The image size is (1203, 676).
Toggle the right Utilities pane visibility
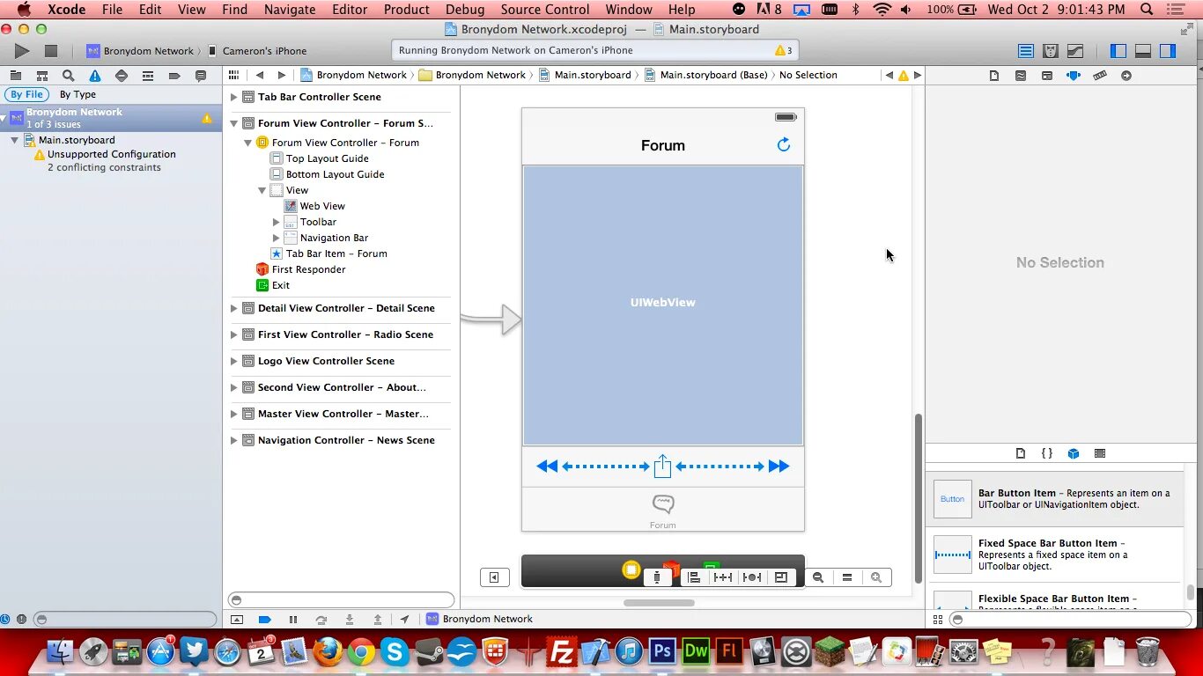1168,51
